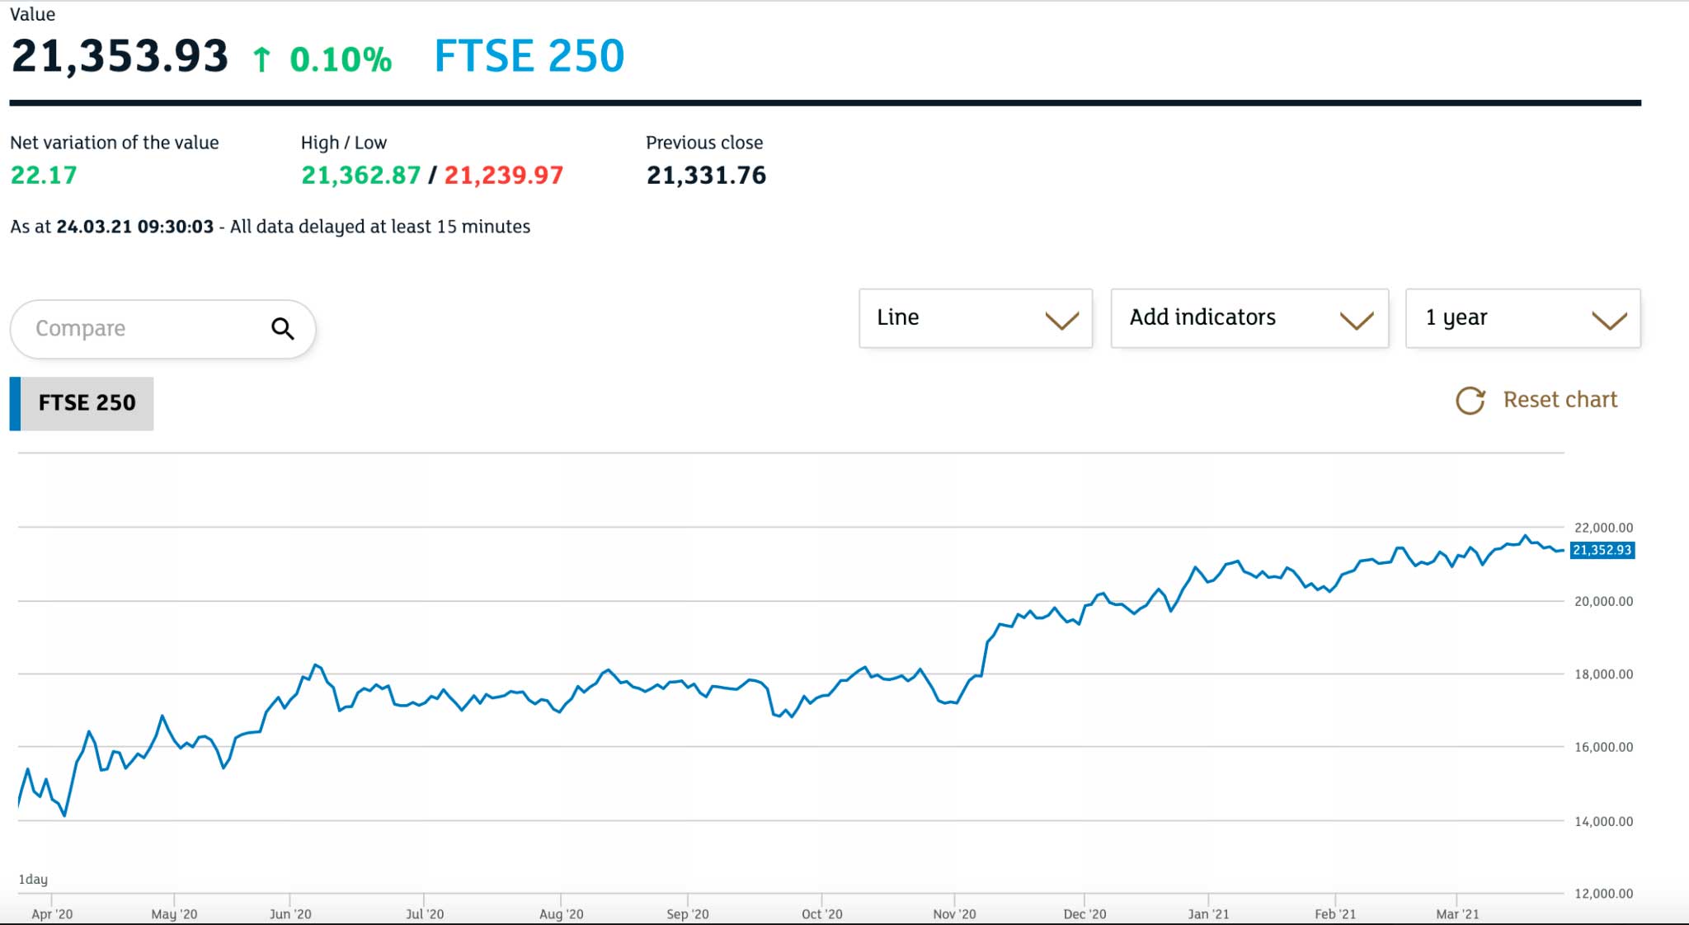Click the green up arrow beside 0.10%
The height and width of the screenshot is (925, 1689).
tap(261, 59)
